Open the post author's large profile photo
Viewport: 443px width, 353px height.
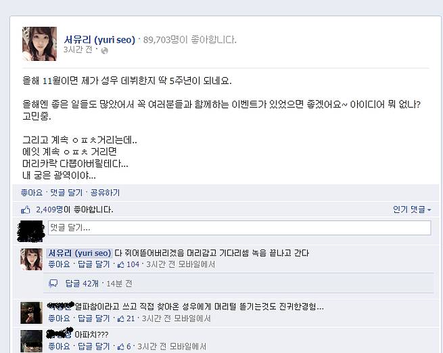tap(39, 44)
